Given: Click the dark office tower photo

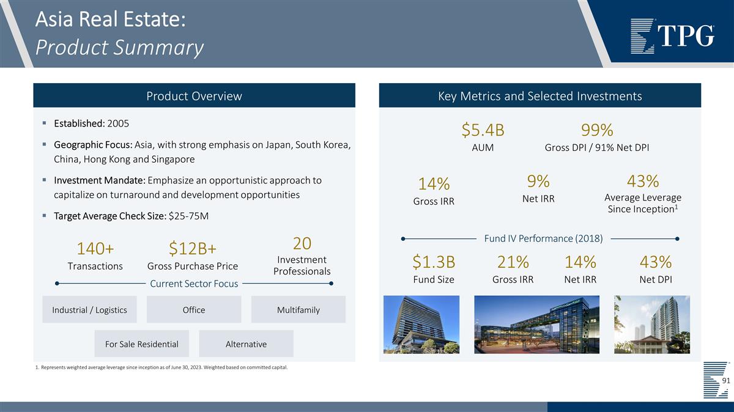Looking at the screenshot, I should point(421,325).
